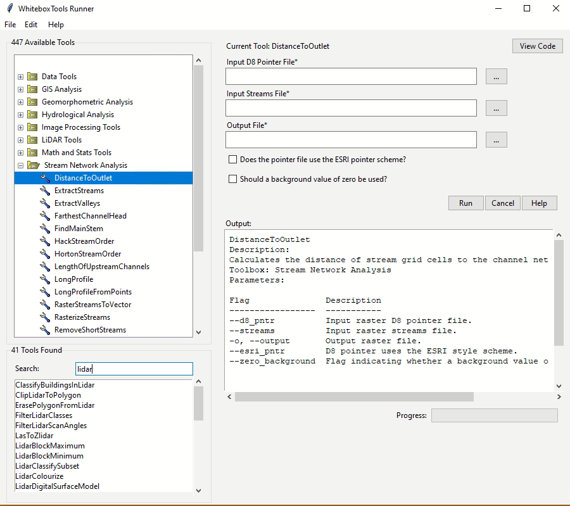
Task: Expand the Data Tools tree node
Action: coord(21,77)
